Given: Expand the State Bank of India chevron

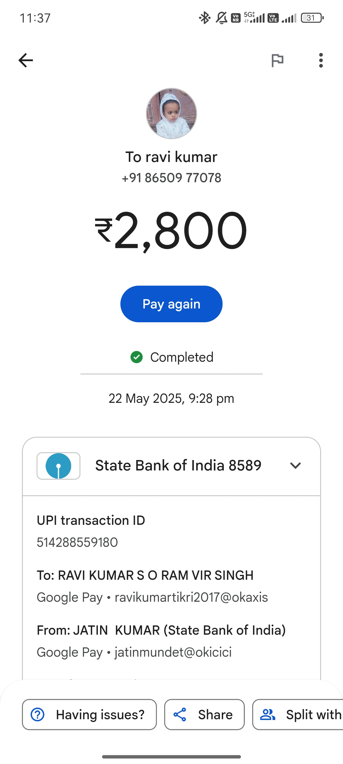Looking at the screenshot, I should point(295,466).
